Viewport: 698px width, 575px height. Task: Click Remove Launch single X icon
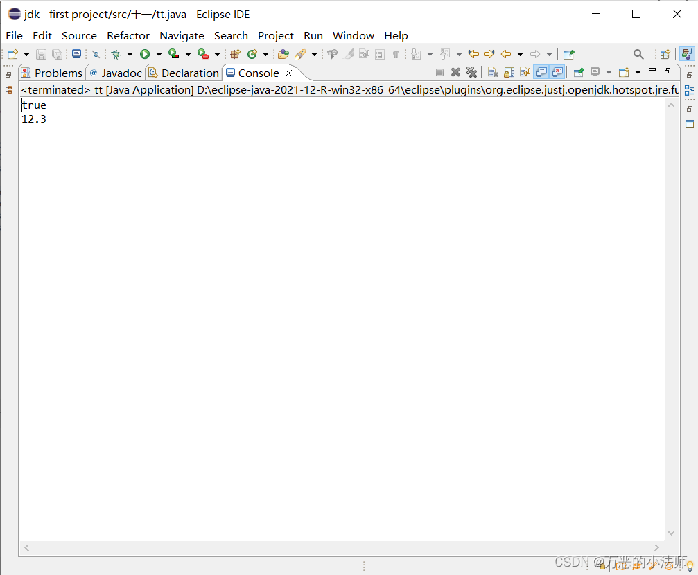[x=455, y=72]
